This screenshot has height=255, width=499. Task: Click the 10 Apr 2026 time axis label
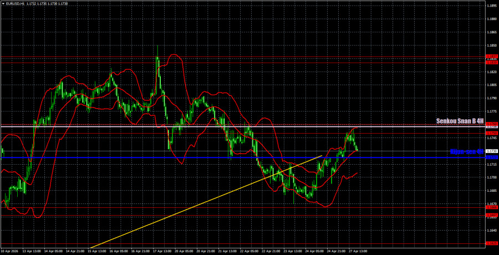(8, 251)
